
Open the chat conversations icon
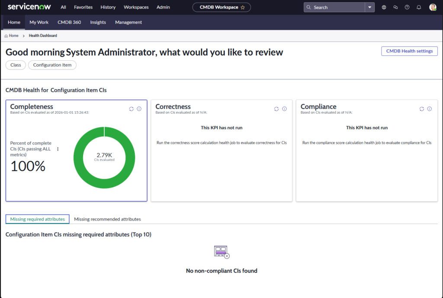[395, 7]
